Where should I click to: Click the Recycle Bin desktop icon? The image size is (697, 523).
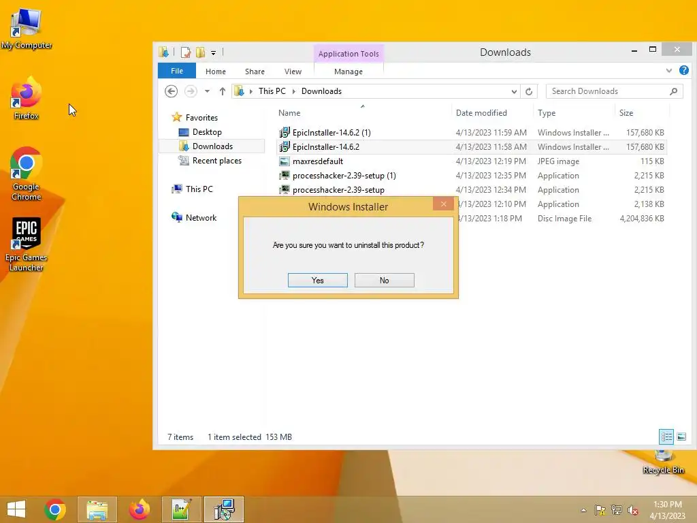(663, 462)
